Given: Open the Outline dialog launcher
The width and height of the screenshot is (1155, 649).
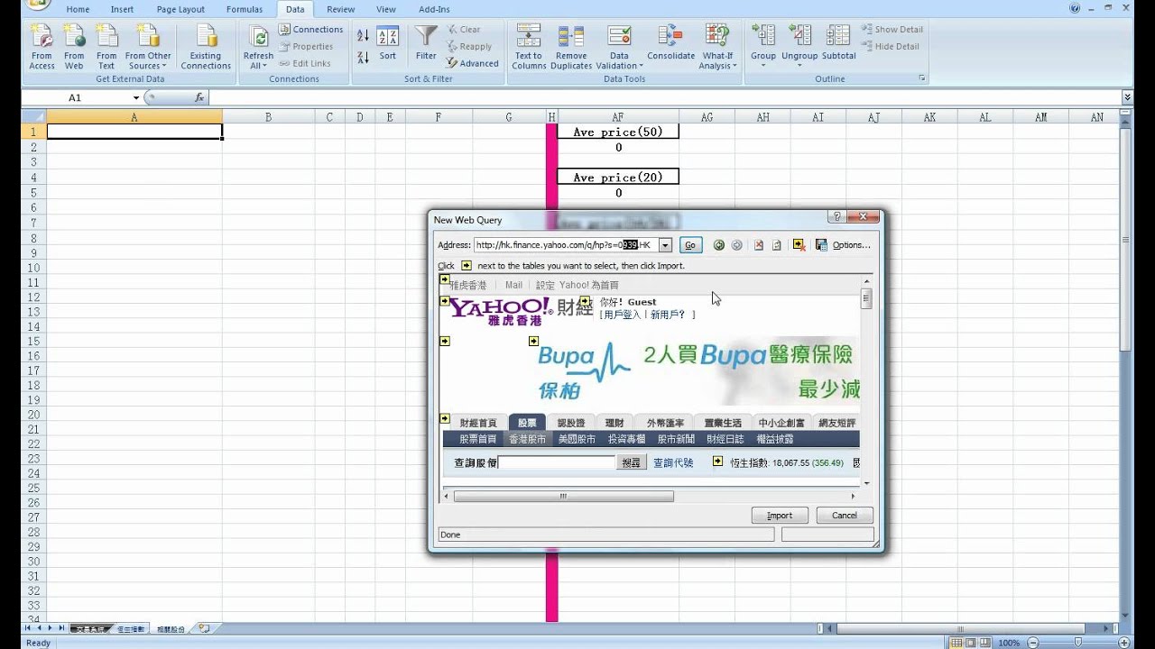Looking at the screenshot, I should [x=922, y=79].
